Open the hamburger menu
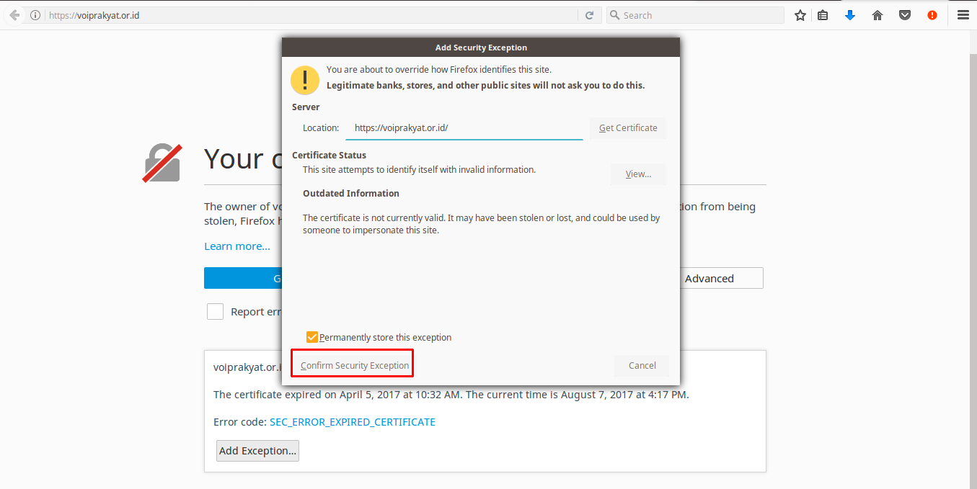This screenshot has width=977, height=489. point(963,15)
